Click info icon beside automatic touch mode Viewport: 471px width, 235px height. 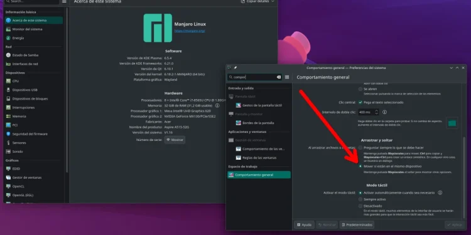pyautogui.click(x=440, y=193)
